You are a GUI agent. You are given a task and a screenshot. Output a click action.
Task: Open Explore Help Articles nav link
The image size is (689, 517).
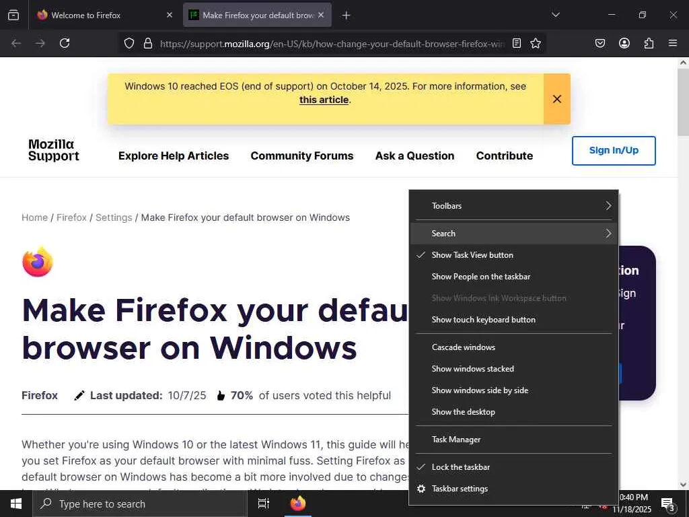174,156
